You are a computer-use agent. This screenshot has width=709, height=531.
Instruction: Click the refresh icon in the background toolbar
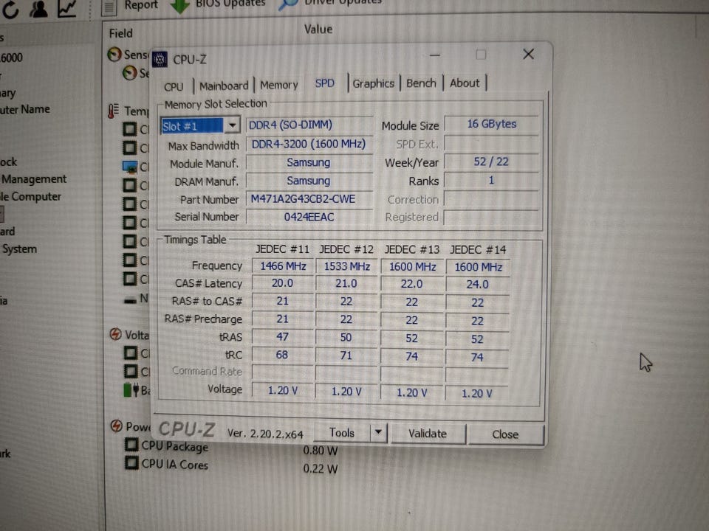pos(10,8)
